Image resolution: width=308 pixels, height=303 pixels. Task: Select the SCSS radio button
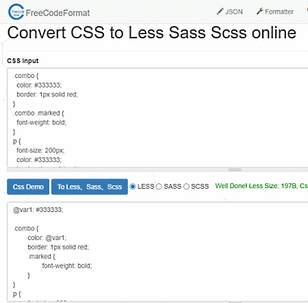(186, 187)
